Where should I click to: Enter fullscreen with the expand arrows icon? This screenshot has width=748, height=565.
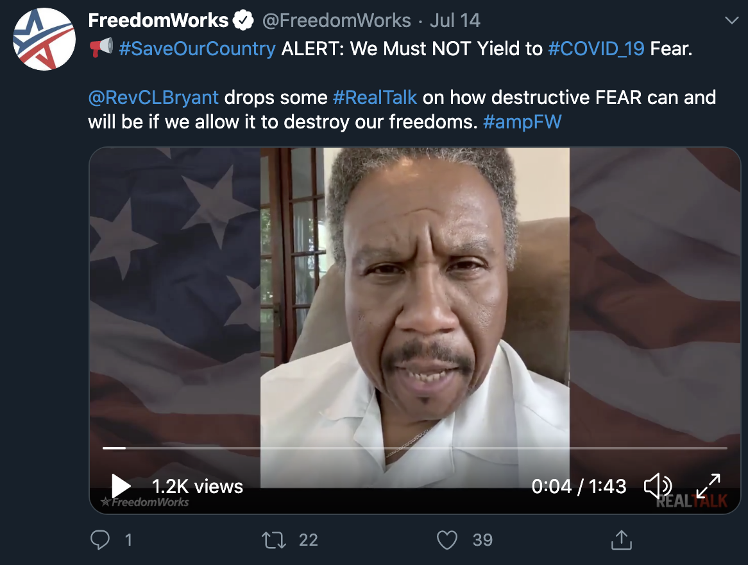pos(708,486)
